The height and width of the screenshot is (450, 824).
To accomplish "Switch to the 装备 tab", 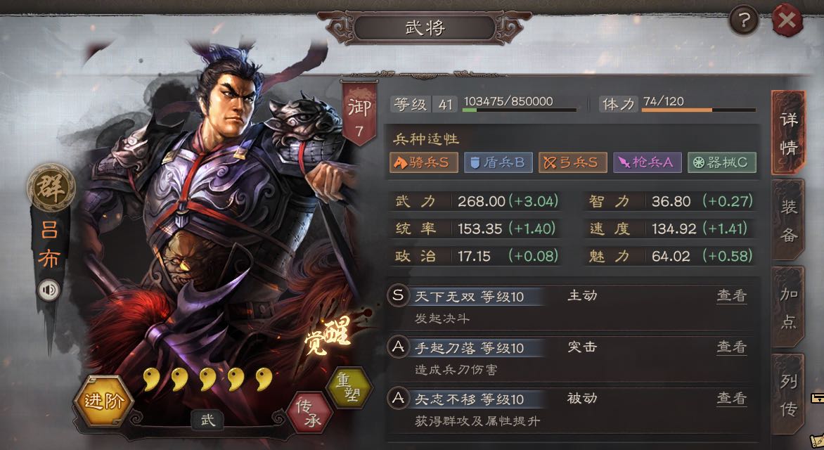I will point(788,220).
